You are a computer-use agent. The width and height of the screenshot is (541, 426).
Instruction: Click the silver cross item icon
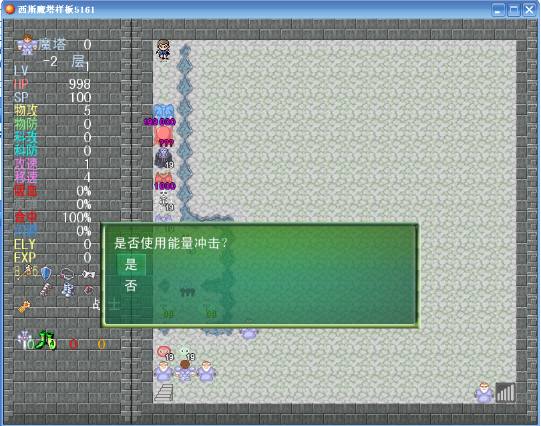point(25,340)
